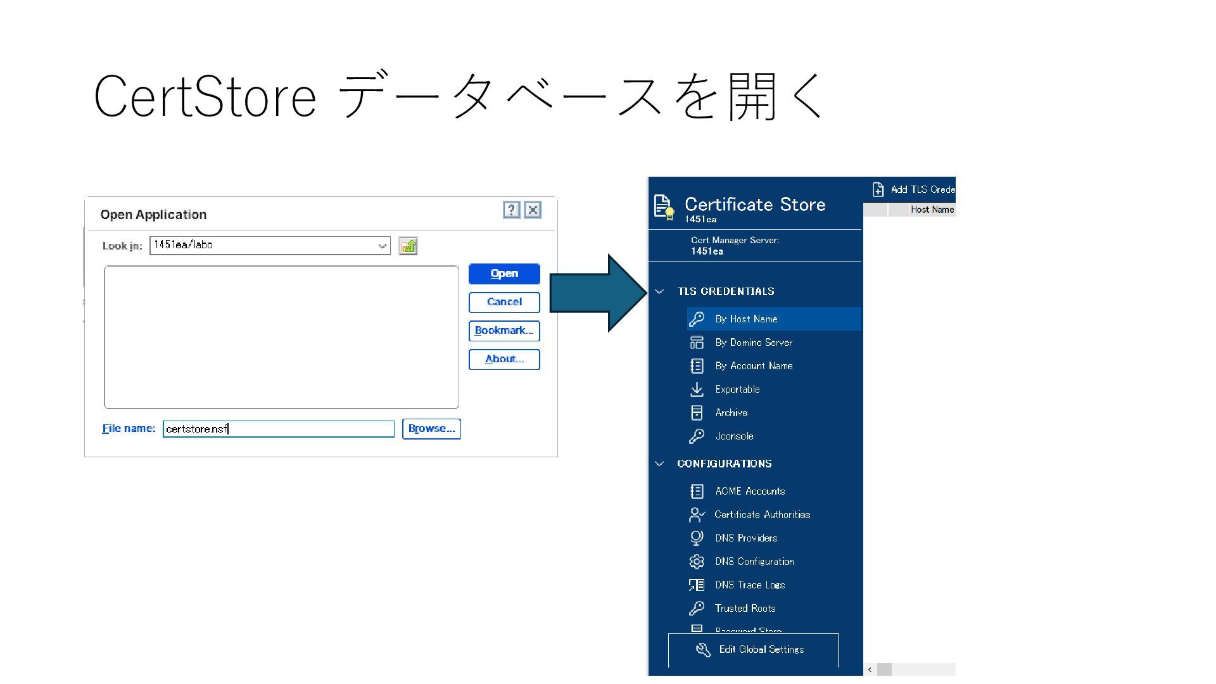Collapse the CONFIGURATIONS section

pos(659,464)
